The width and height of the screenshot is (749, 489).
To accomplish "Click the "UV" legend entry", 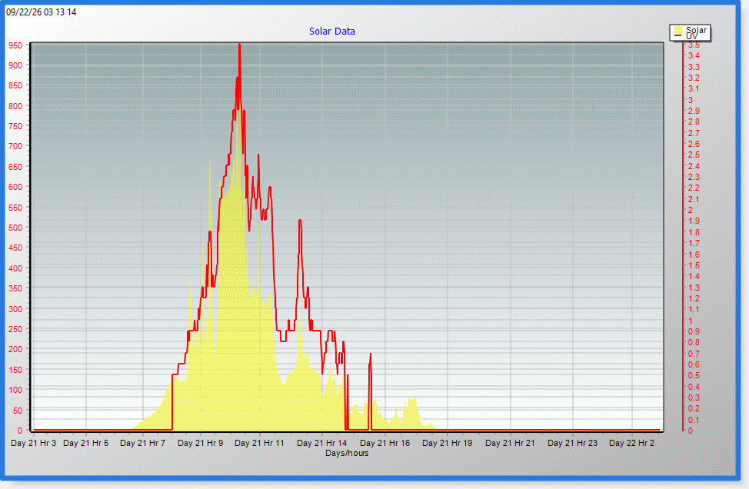I will point(691,36).
